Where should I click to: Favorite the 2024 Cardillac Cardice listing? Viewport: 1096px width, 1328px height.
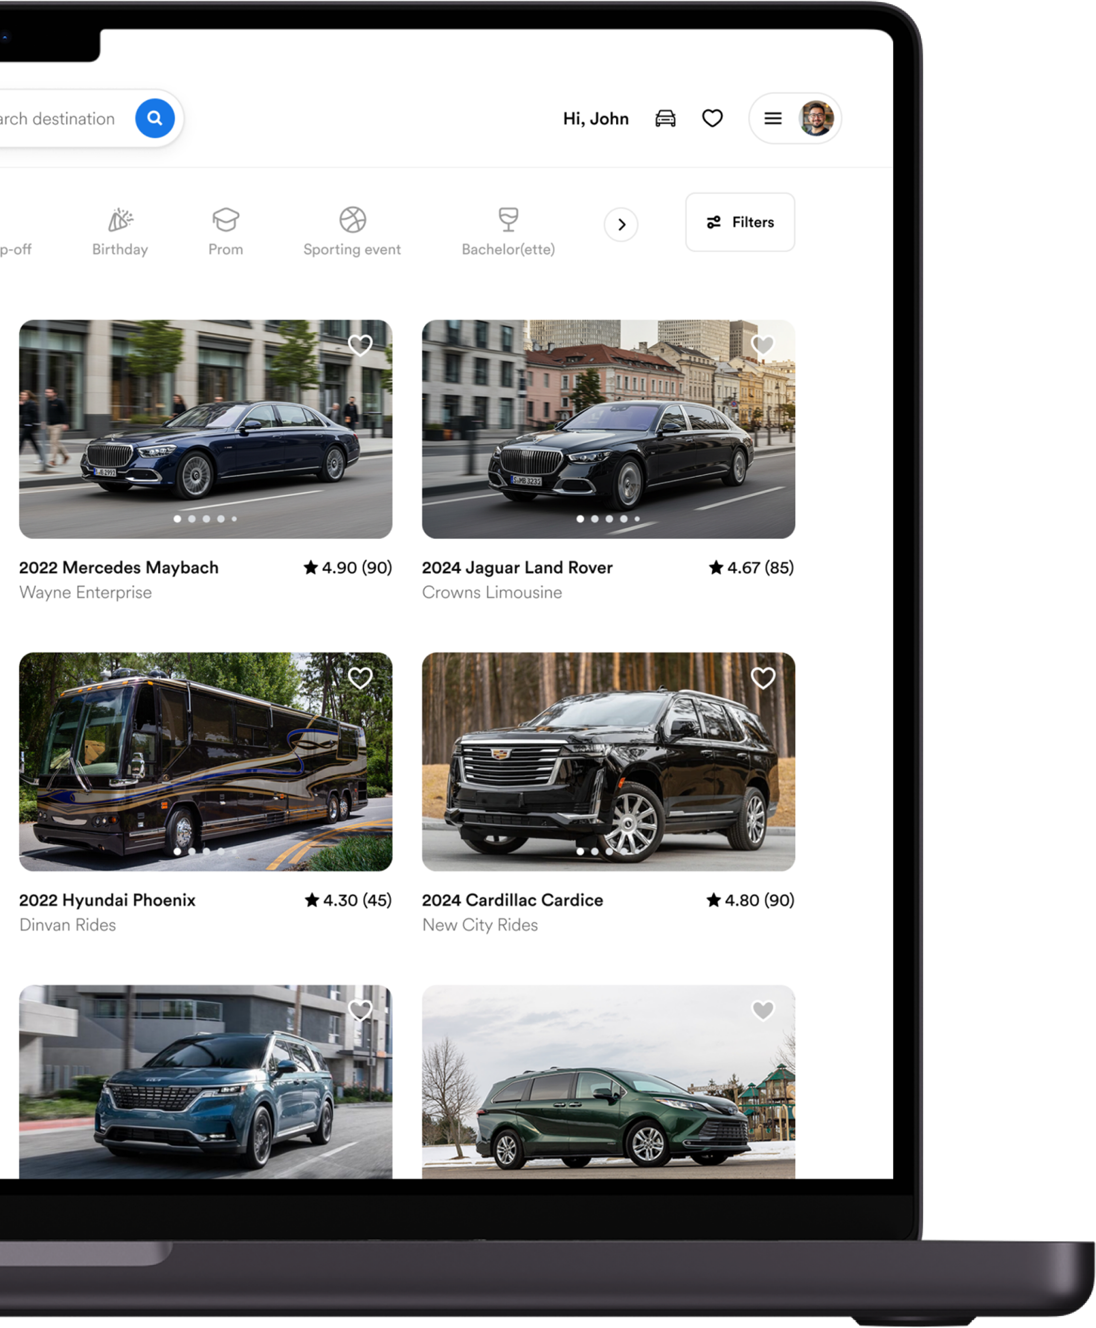click(x=763, y=678)
